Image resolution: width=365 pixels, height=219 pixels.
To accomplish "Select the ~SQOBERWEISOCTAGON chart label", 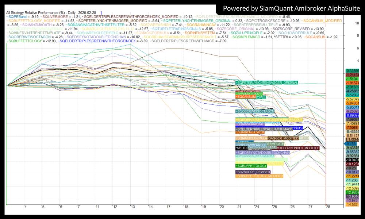I will [x=254, y=111].
